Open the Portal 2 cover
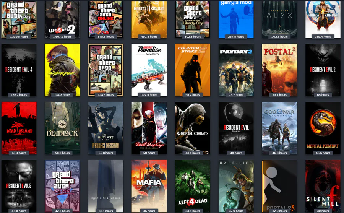Image resolution: width=344 pixels, height=213 pixels. pyautogui.click(x=279, y=186)
